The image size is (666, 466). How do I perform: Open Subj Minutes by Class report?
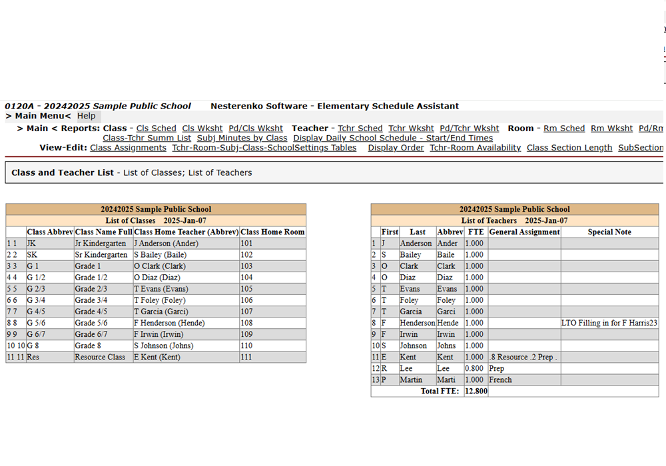point(242,138)
